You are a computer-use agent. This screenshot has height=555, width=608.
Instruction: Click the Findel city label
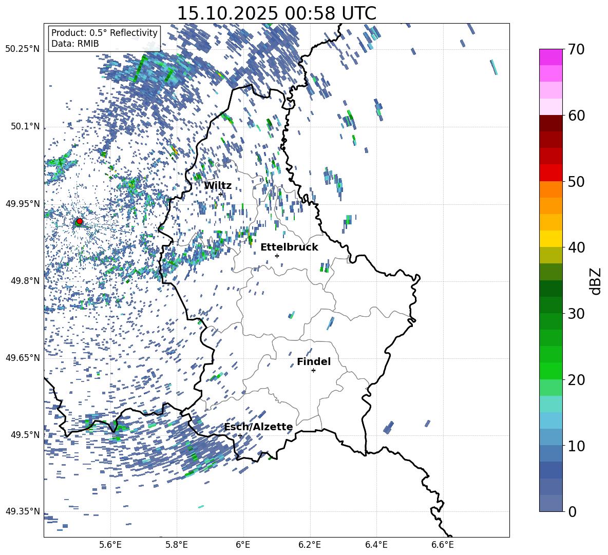pyautogui.click(x=314, y=361)
